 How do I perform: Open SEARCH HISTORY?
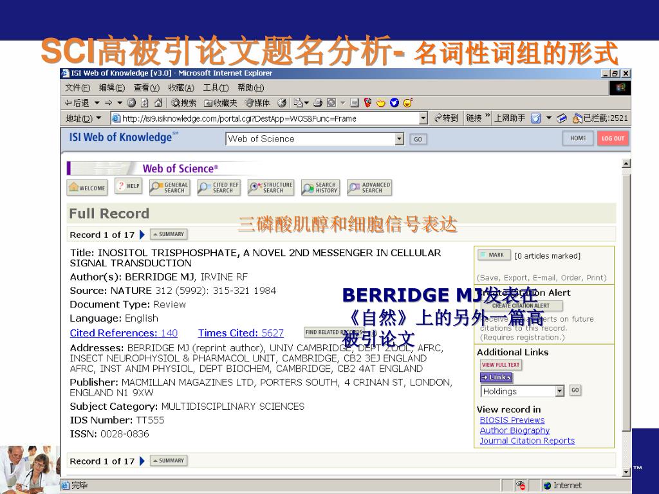[x=320, y=188]
